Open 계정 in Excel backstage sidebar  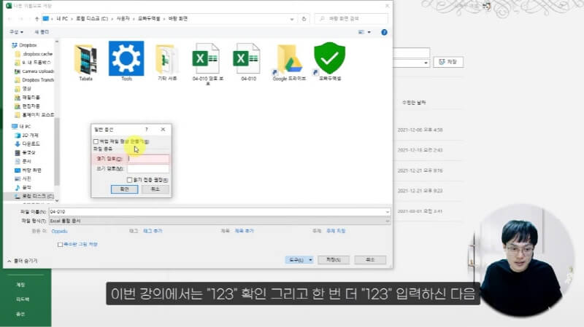(x=20, y=285)
